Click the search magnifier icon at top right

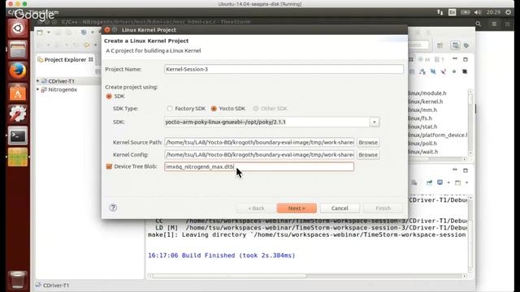(x=479, y=24)
